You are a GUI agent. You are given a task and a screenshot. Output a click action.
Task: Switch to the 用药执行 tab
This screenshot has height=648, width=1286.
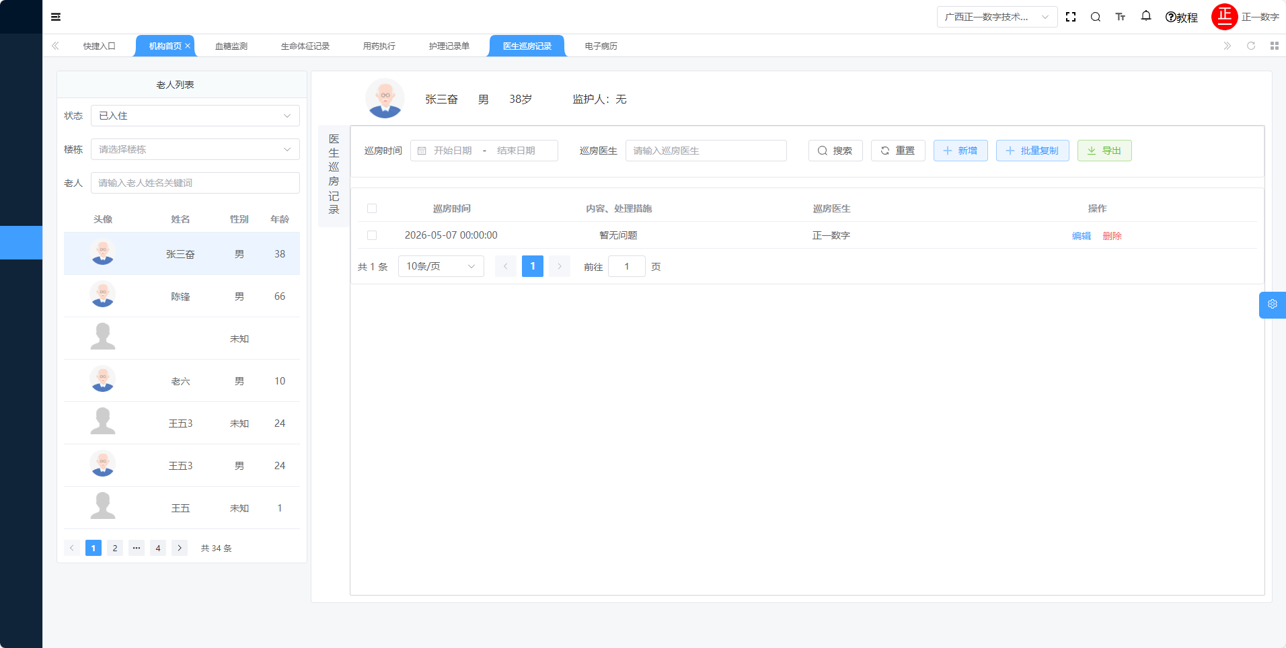tap(379, 46)
